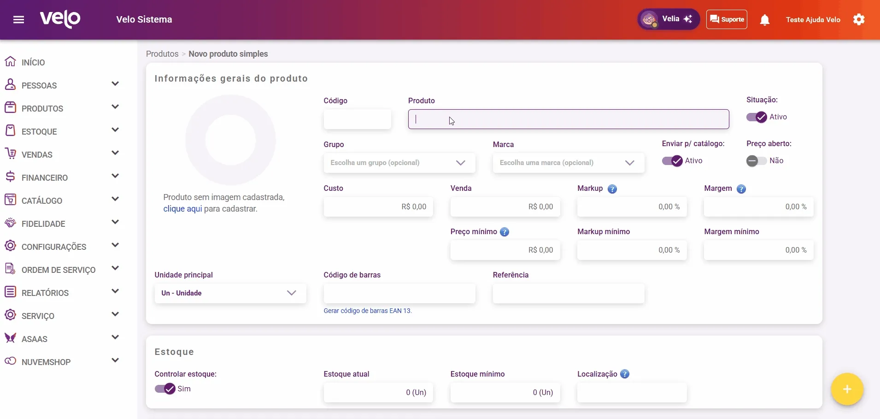Go to Produtos breadcrumb

click(x=162, y=54)
